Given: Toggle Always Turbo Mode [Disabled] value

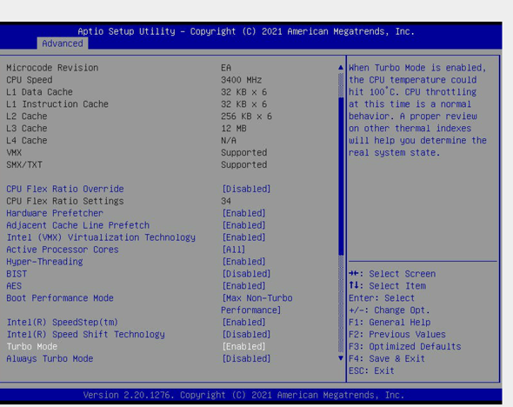Looking at the screenshot, I should tap(246, 358).
